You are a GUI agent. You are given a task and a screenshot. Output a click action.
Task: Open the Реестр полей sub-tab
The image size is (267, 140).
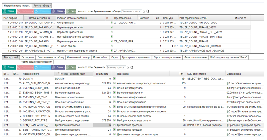(11, 57)
